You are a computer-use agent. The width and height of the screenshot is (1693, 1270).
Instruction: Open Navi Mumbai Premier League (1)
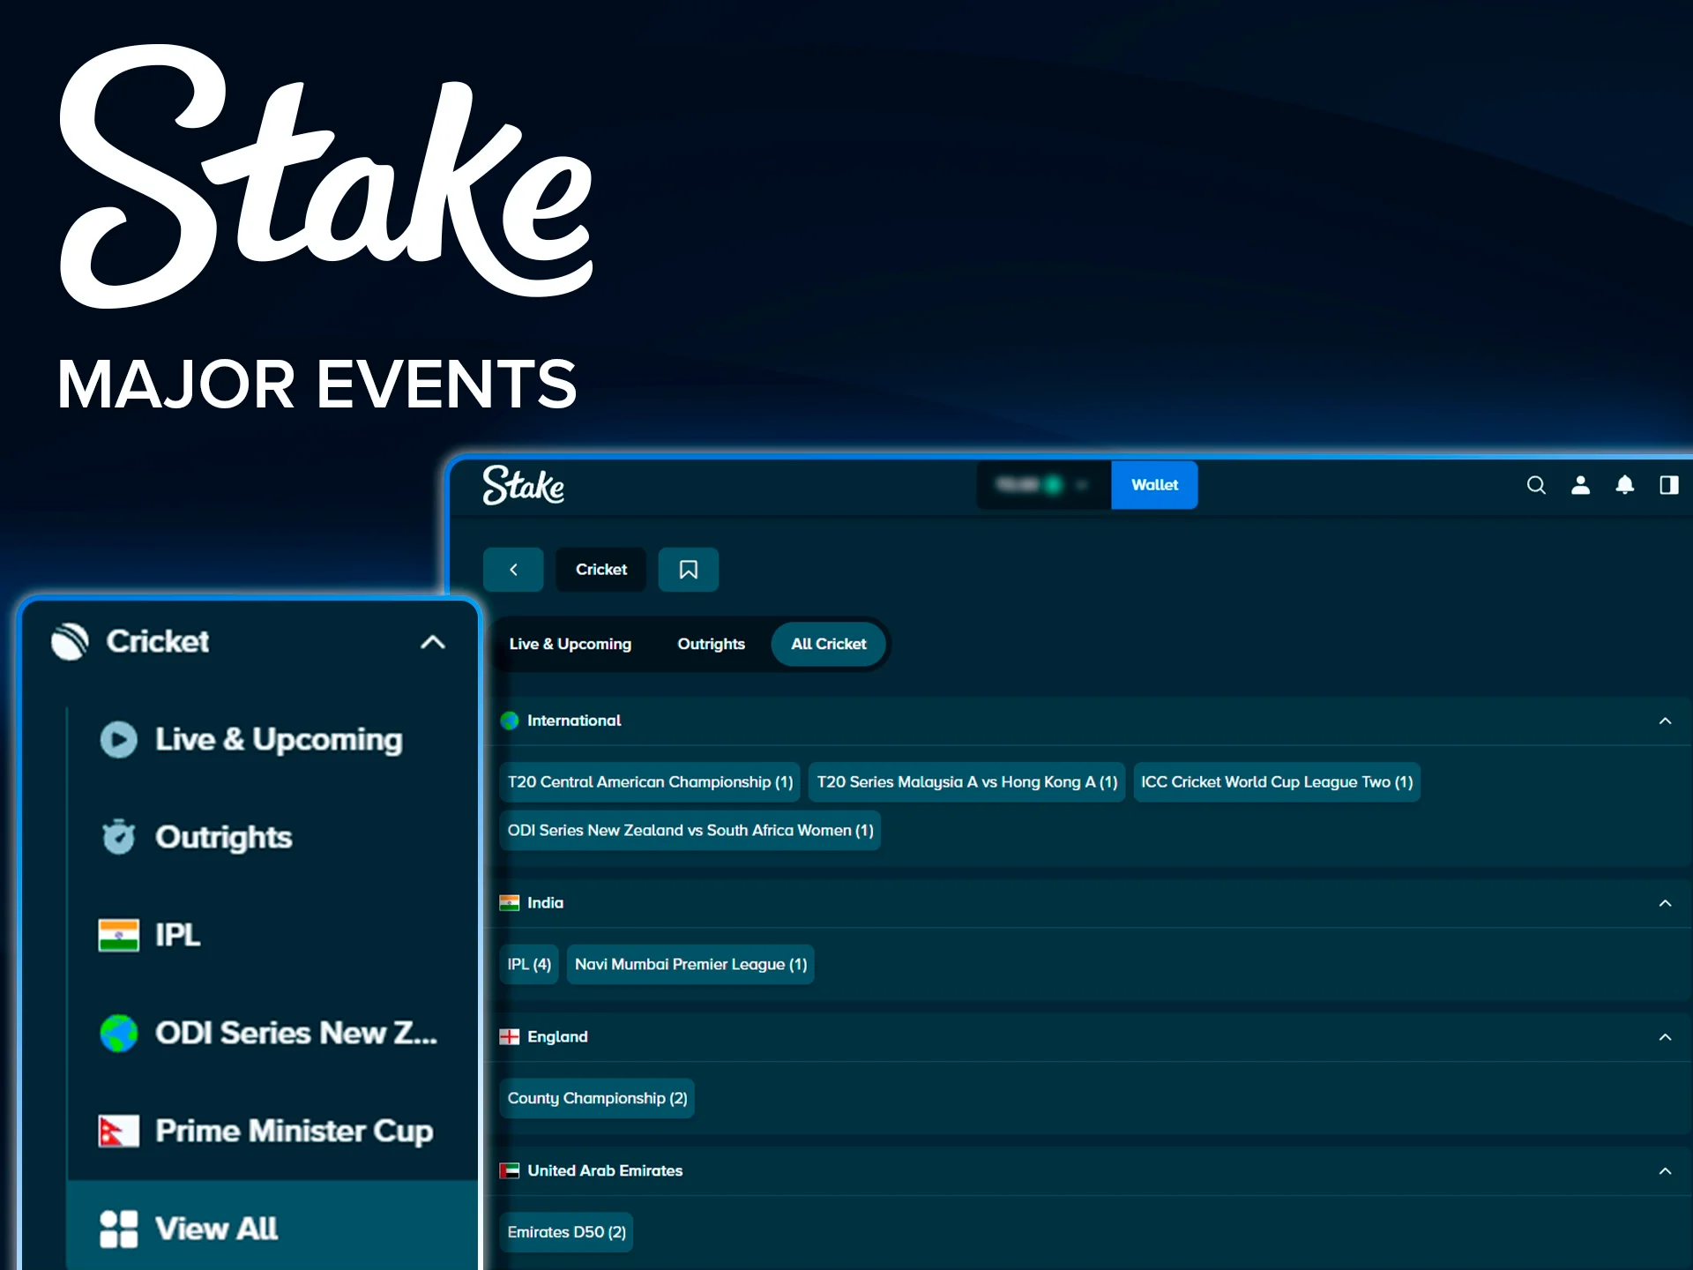(x=690, y=965)
